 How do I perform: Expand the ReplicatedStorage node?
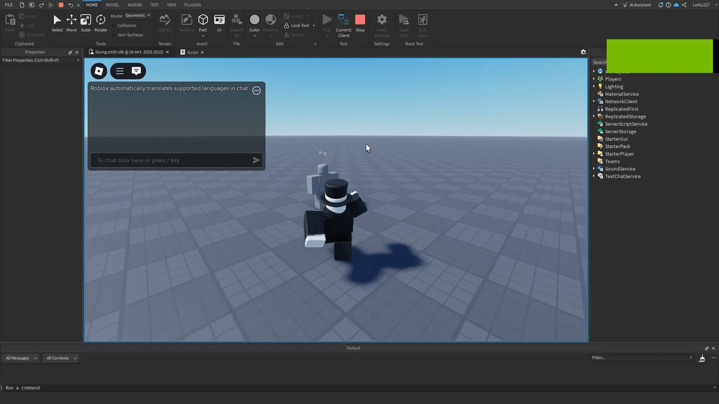click(x=594, y=116)
